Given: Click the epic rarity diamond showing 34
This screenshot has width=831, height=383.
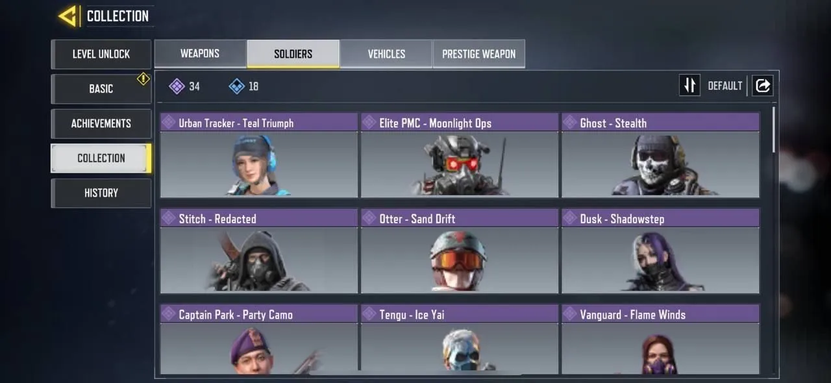Looking at the screenshot, I should (x=177, y=86).
